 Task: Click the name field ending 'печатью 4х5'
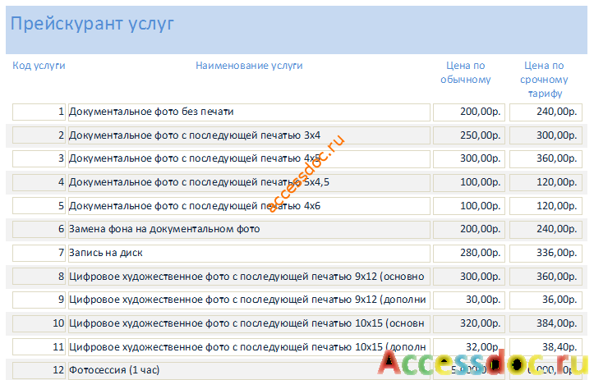(249, 159)
